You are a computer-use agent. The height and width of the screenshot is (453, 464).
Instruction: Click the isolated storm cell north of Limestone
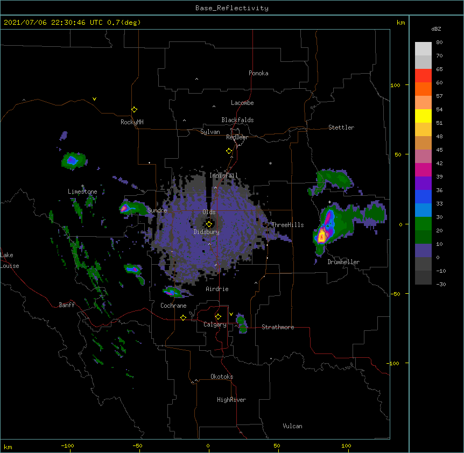click(73, 161)
